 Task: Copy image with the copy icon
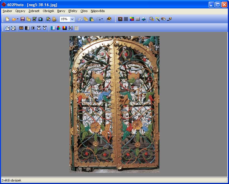tap(86, 19)
